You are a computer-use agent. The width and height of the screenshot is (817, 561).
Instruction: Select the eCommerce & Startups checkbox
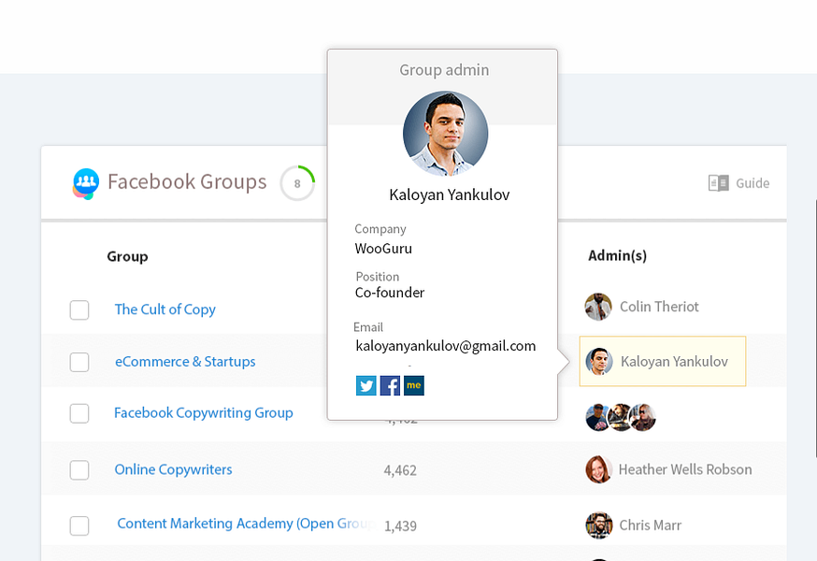(79, 362)
